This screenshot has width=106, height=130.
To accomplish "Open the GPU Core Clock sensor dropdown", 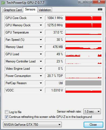I will [41, 18].
